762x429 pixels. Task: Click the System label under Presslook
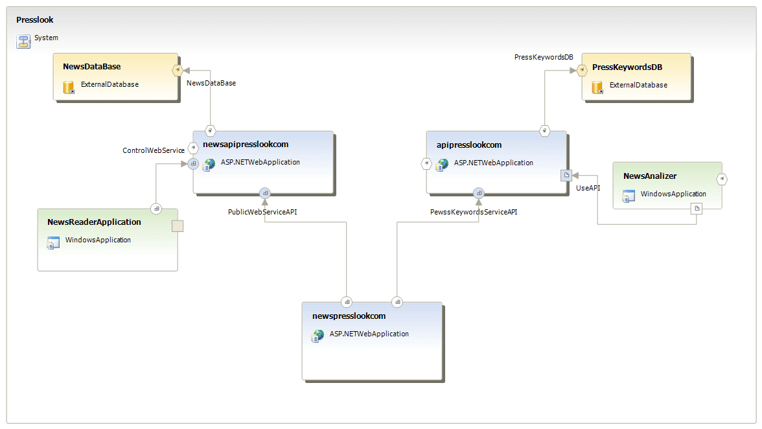pos(46,38)
